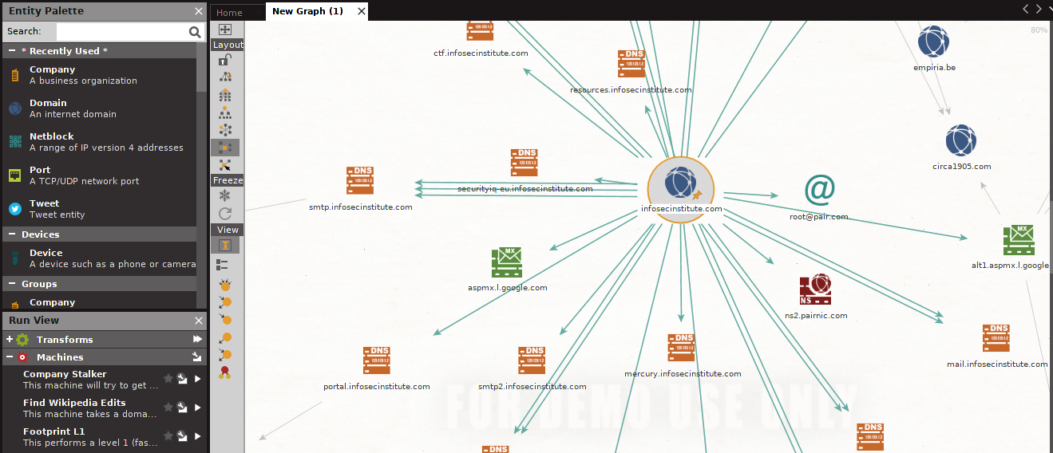Select the infosecinstitute.com domain node

tap(680, 183)
